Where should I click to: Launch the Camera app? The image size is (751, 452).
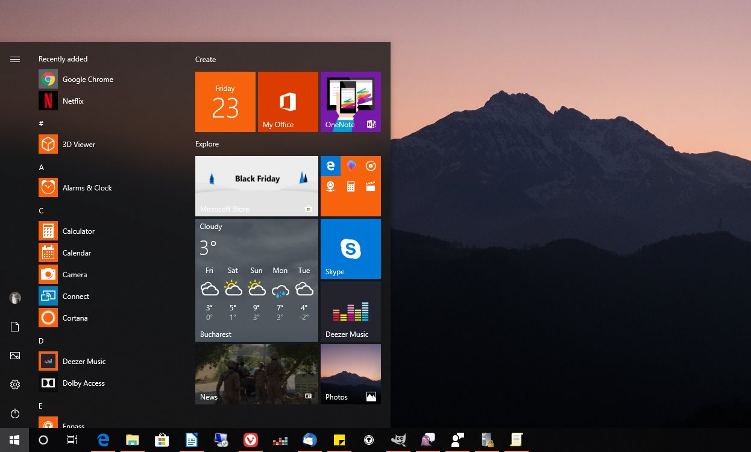coord(75,274)
